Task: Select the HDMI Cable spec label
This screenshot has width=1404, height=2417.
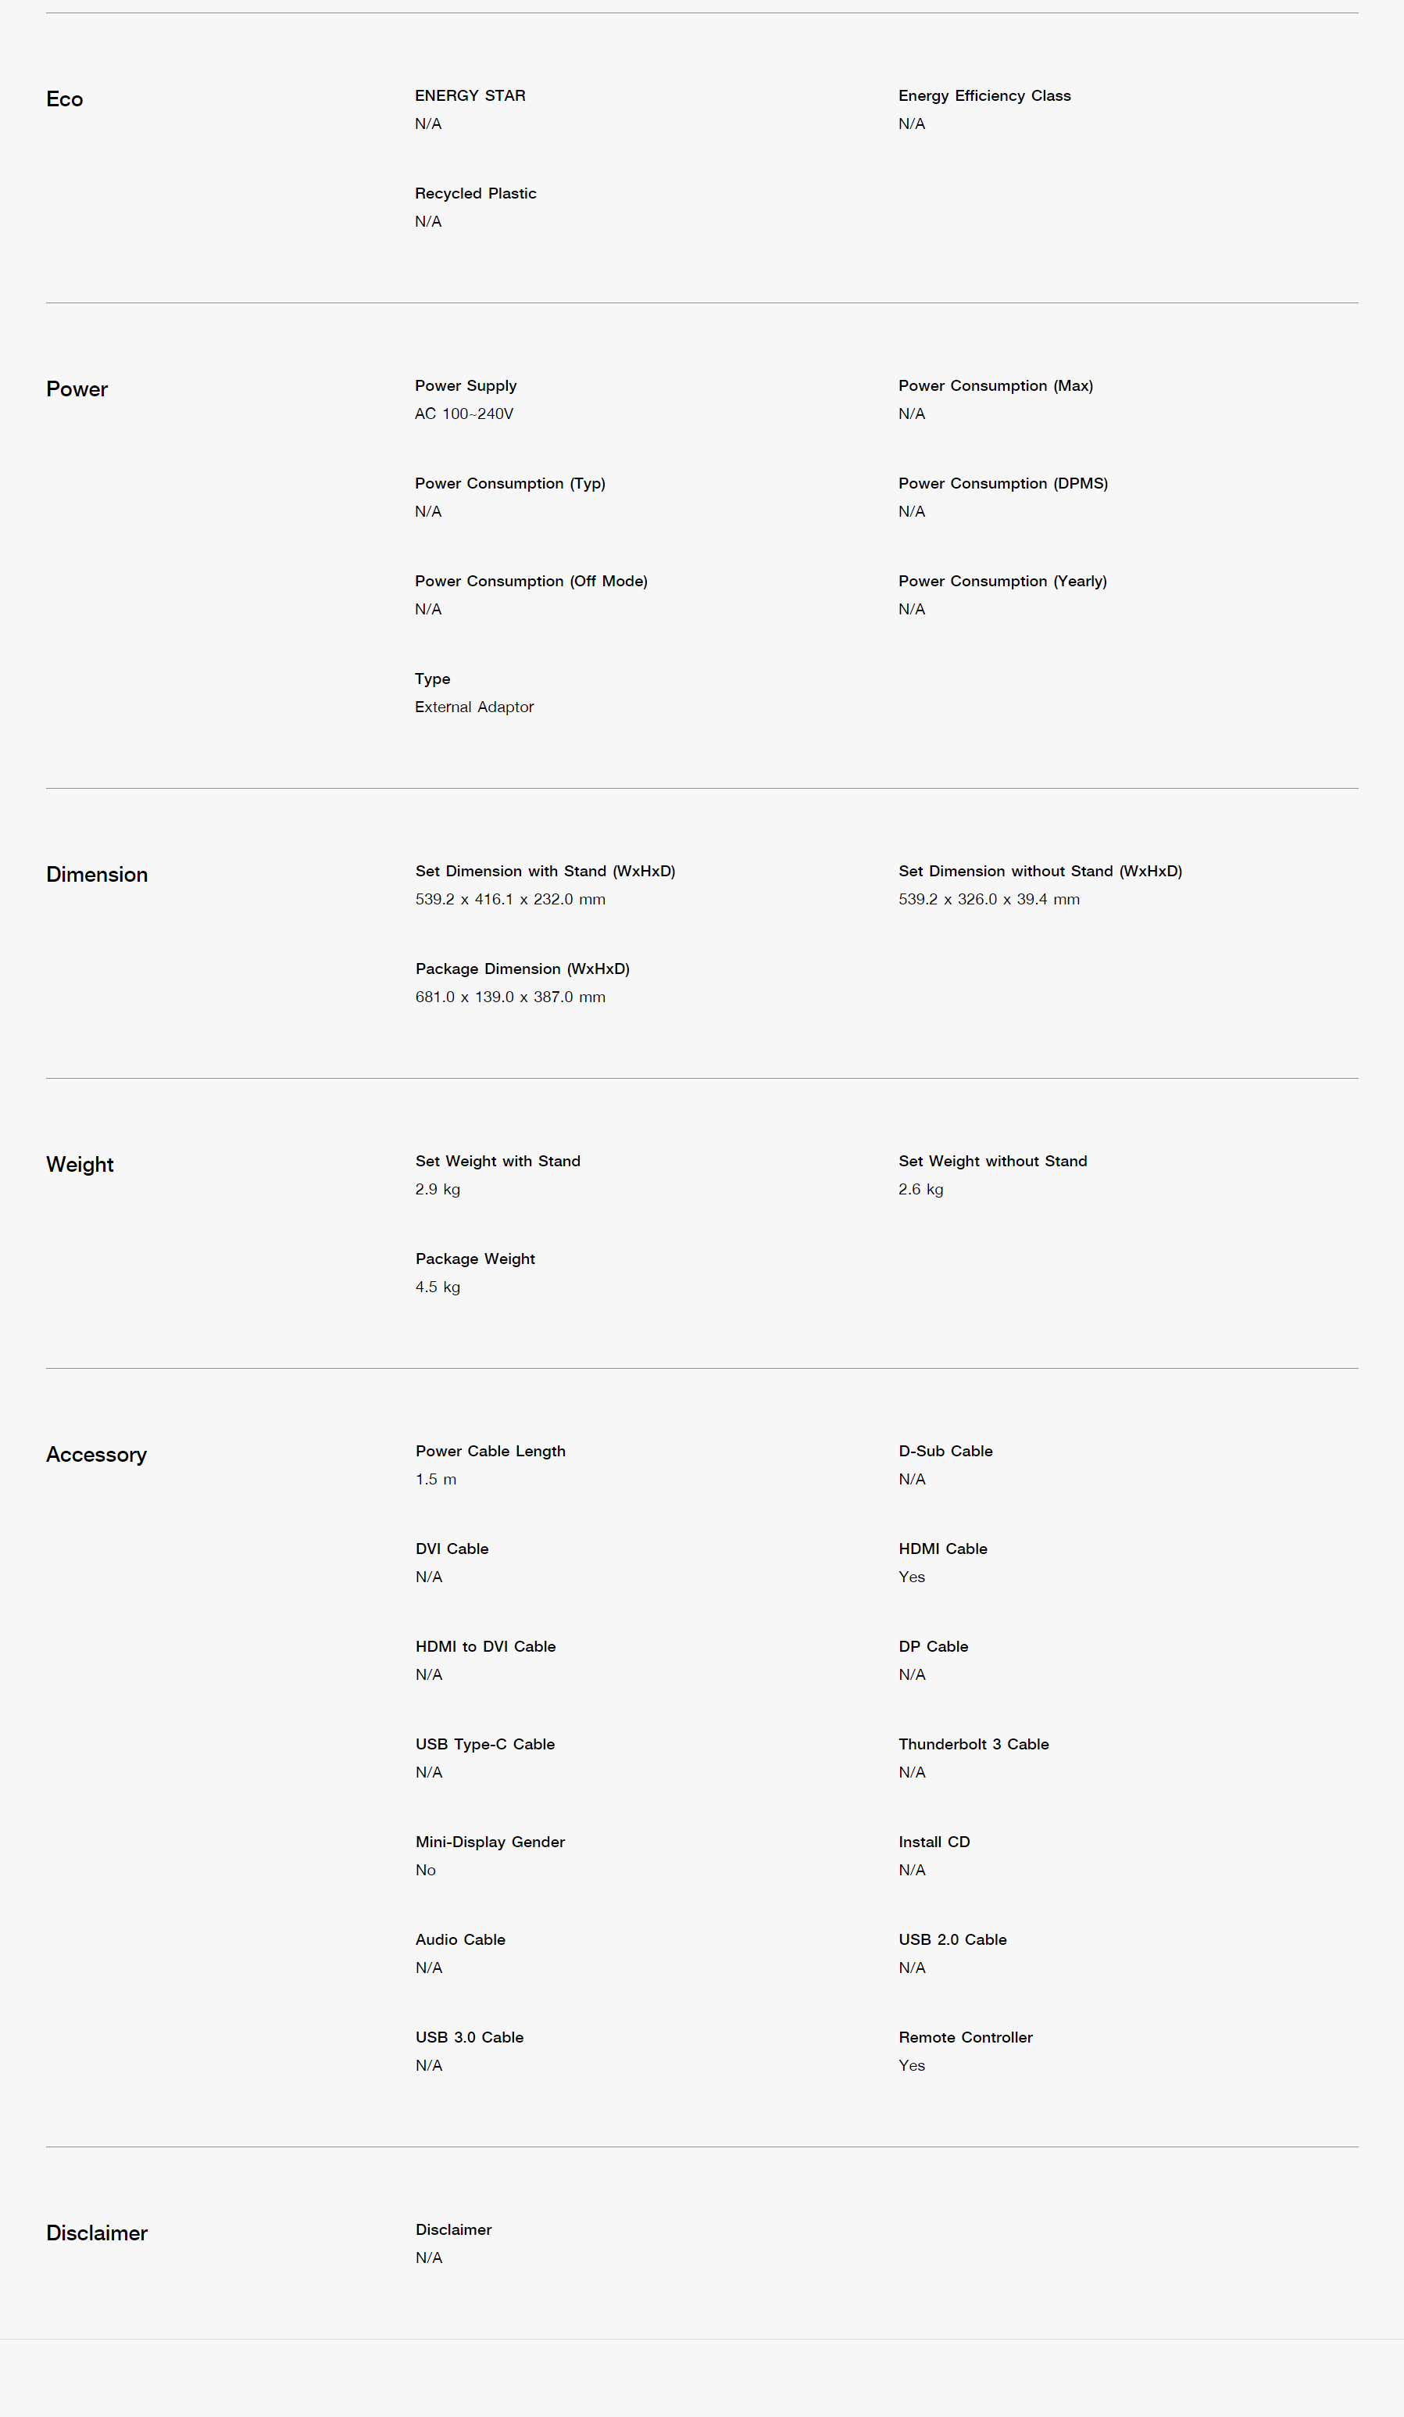Action: point(942,1549)
